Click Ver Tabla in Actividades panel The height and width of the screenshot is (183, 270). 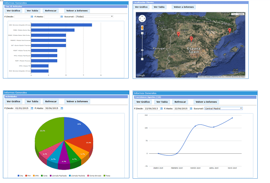pos(33,102)
